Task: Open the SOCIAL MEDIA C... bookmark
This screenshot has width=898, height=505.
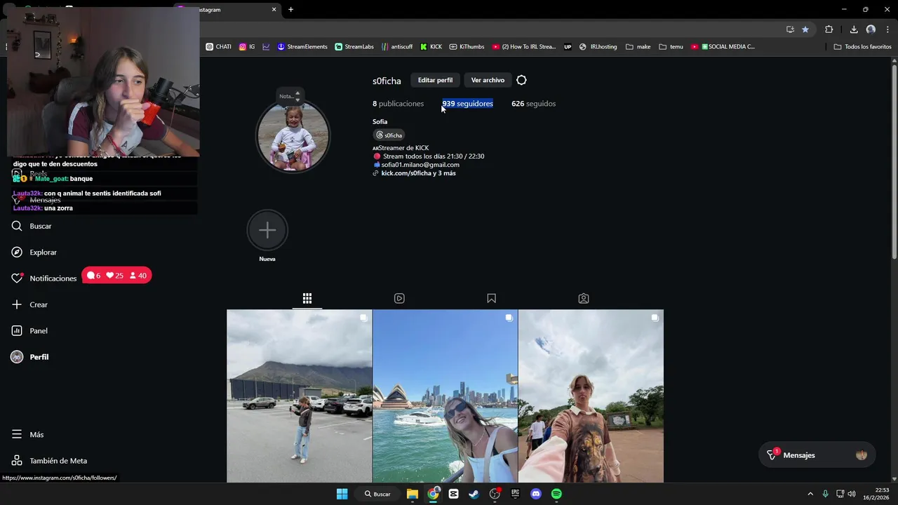Action: click(x=723, y=47)
